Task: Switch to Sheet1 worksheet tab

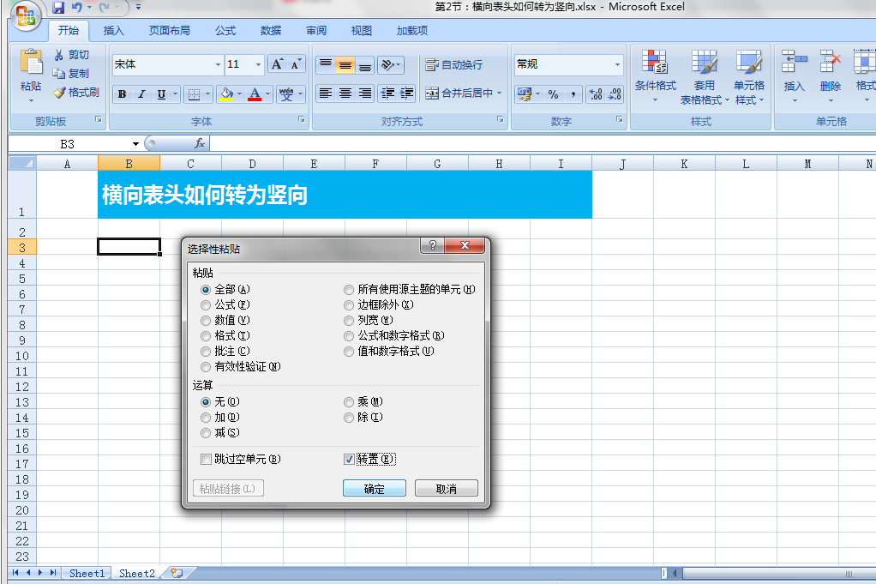Action: pyautogui.click(x=87, y=574)
